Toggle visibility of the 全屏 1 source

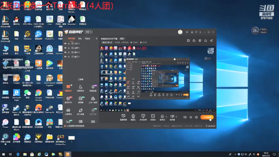(65, 48)
